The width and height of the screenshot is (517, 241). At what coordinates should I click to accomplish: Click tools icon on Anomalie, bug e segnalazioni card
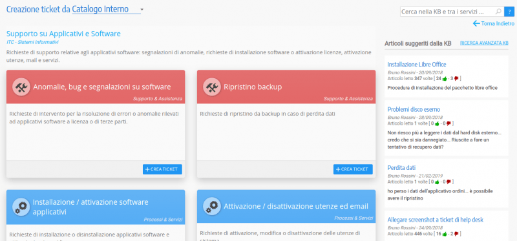tap(21, 87)
